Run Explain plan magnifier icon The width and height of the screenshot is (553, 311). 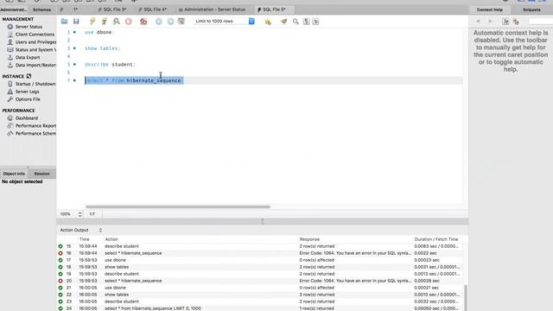point(116,22)
